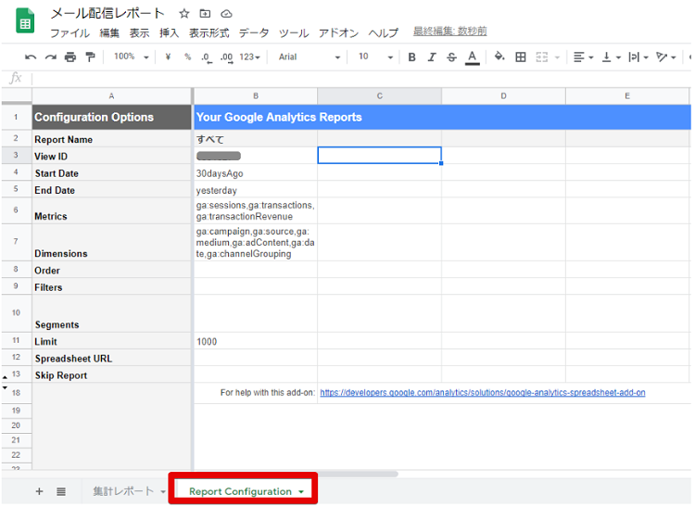Select the yesterday end date cell

click(x=256, y=190)
